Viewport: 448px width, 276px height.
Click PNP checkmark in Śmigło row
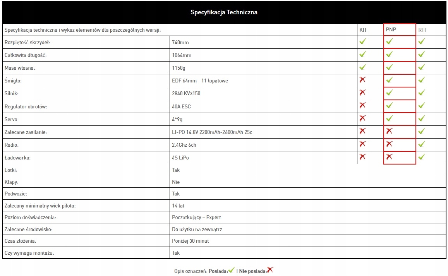coord(390,80)
